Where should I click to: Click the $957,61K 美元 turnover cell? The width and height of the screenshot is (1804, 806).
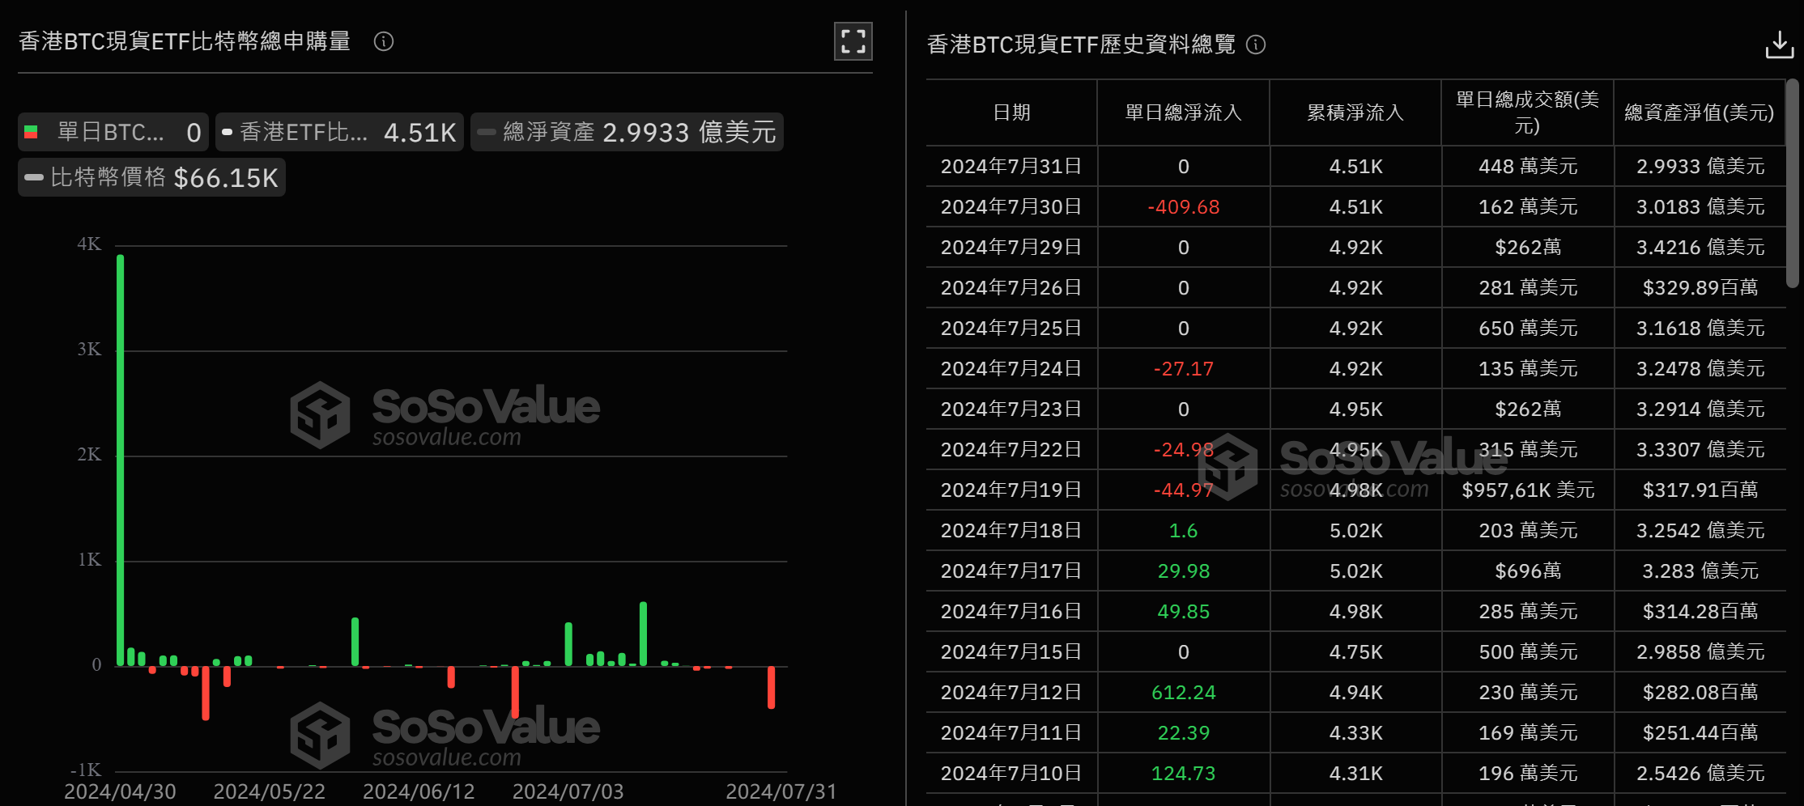pos(1527,490)
